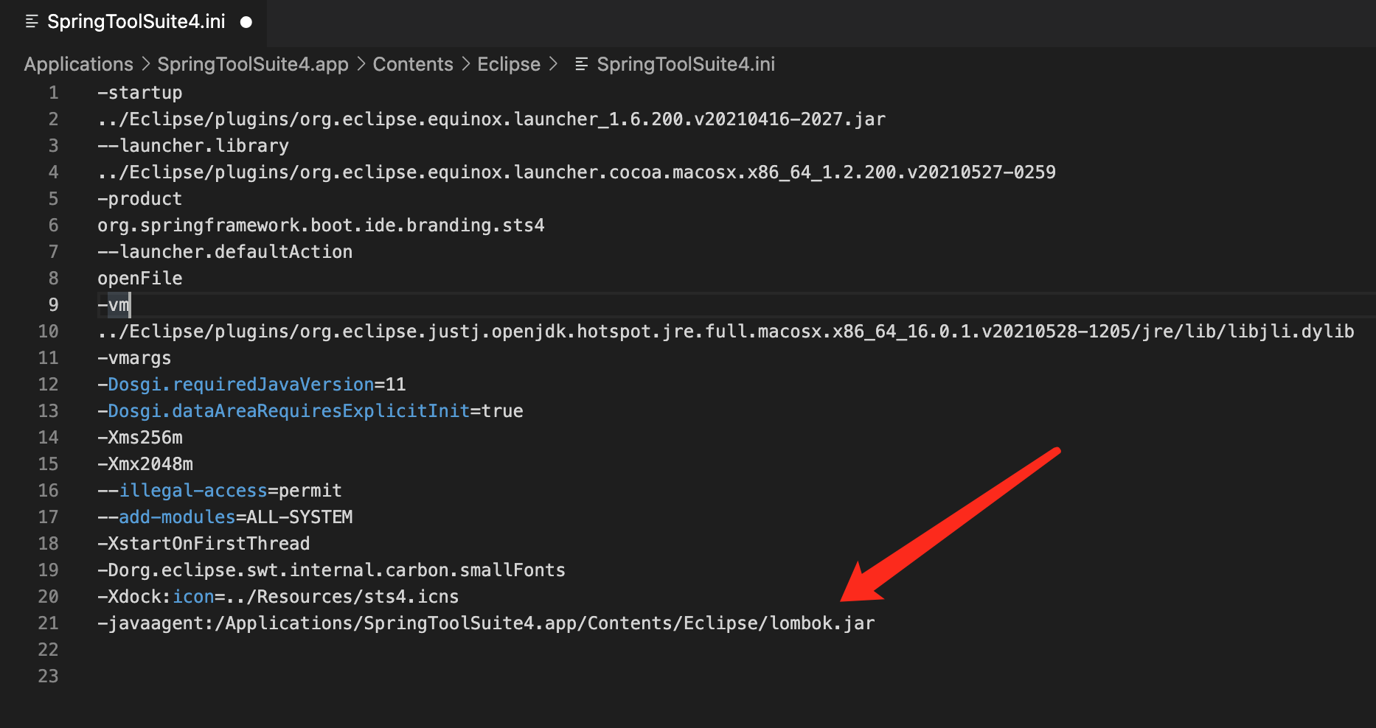Click line number 12 in the gutter
Screen dimensions: 1376x728
click(48, 385)
